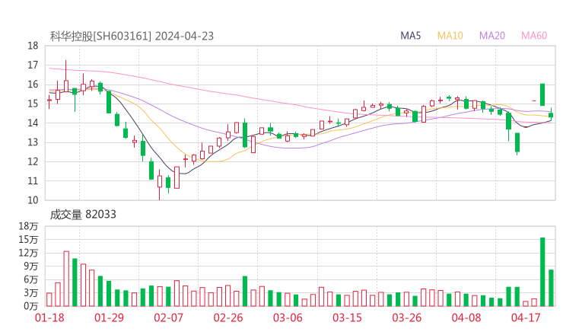Image resolution: width=563 pixels, height=335 pixels.
Task: Click the tall green candlestick near price 16 at right
Action: pyautogui.click(x=542, y=94)
